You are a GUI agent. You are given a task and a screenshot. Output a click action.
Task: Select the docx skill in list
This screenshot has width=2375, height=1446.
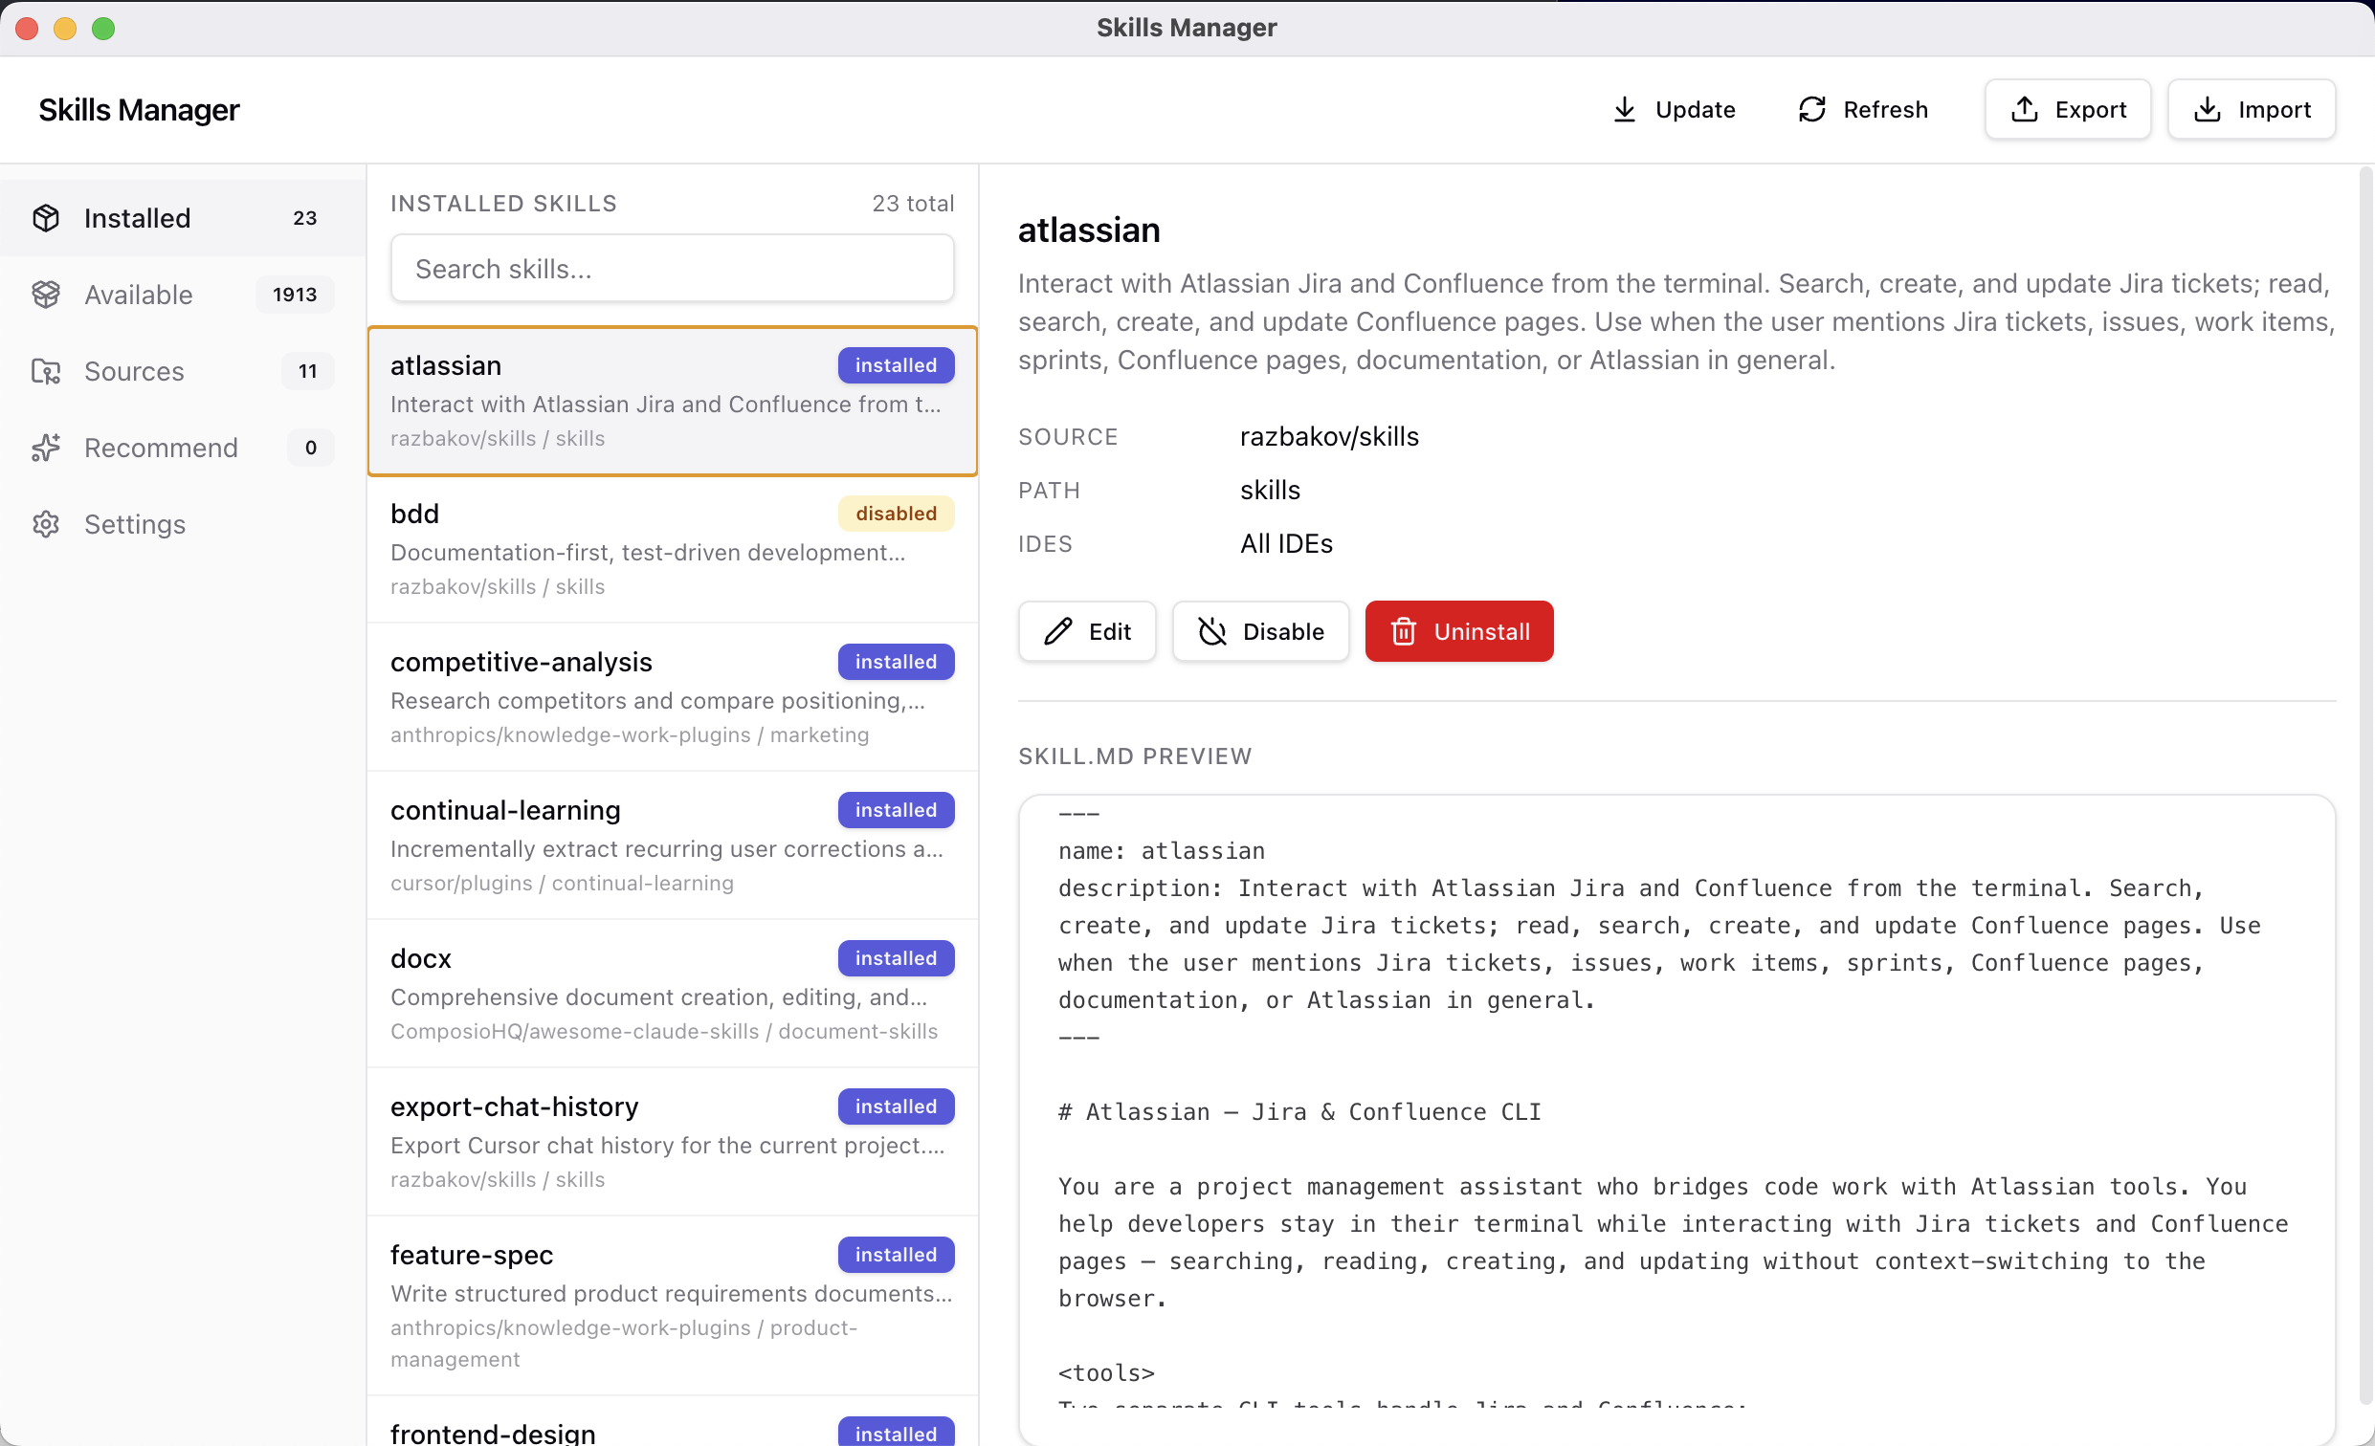point(672,995)
